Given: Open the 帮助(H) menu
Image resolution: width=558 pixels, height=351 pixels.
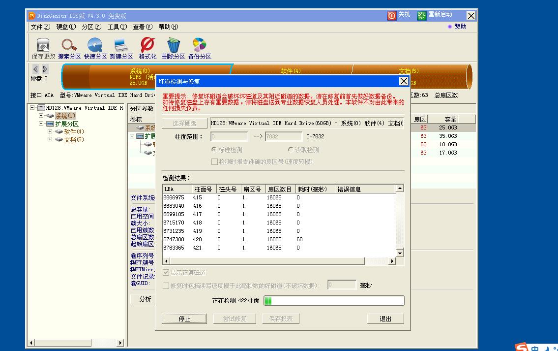Looking at the screenshot, I should pyautogui.click(x=168, y=27).
